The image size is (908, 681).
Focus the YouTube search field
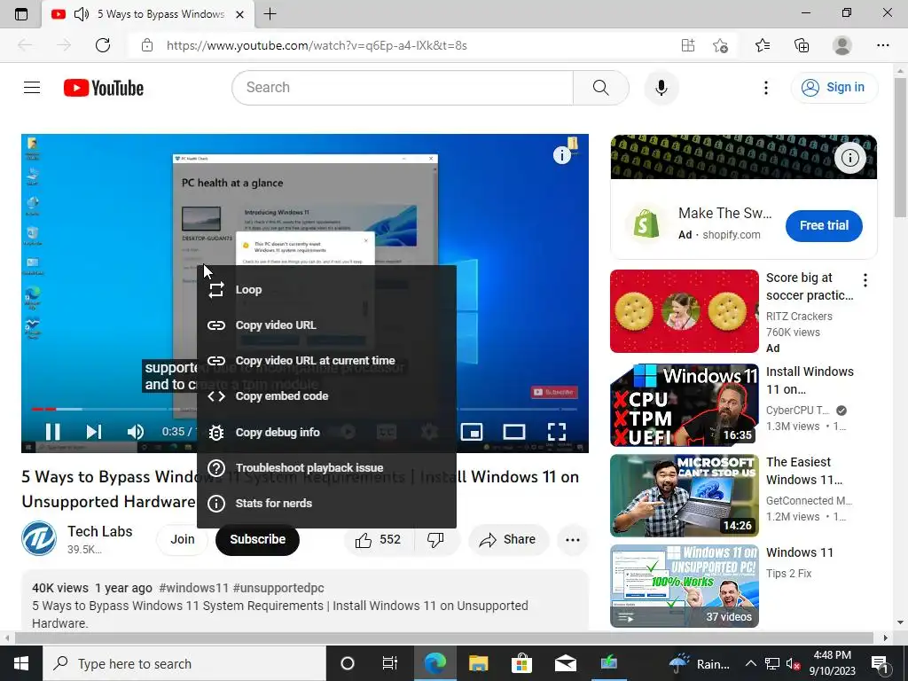click(403, 88)
